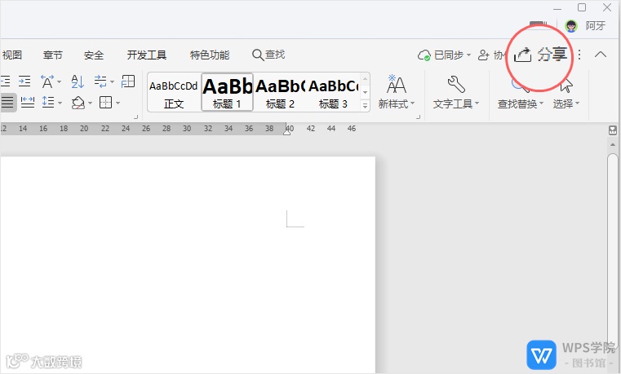This screenshot has width=621, height=374.
Task: Click the line spacing icon
Action: point(48,103)
